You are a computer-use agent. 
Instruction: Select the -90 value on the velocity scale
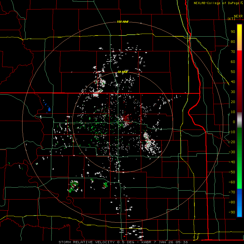pos(232,212)
